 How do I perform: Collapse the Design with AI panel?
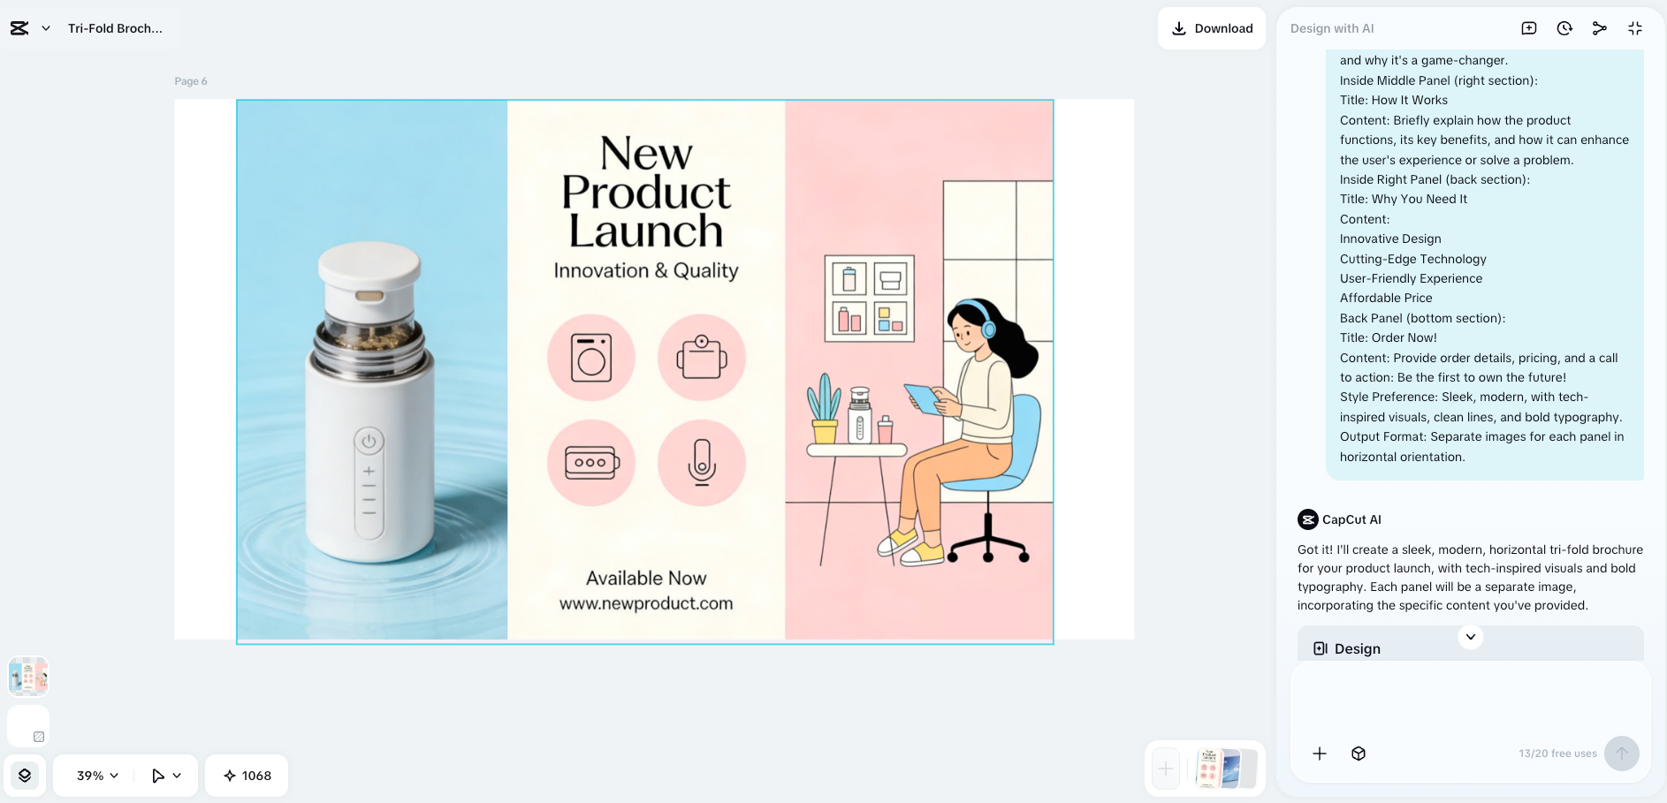(x=1635, y=27)
